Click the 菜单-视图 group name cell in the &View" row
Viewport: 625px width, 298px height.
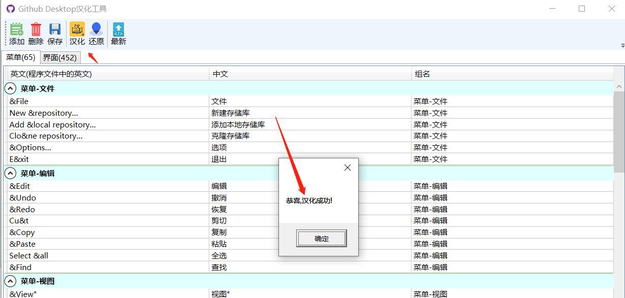coord(512,293)
